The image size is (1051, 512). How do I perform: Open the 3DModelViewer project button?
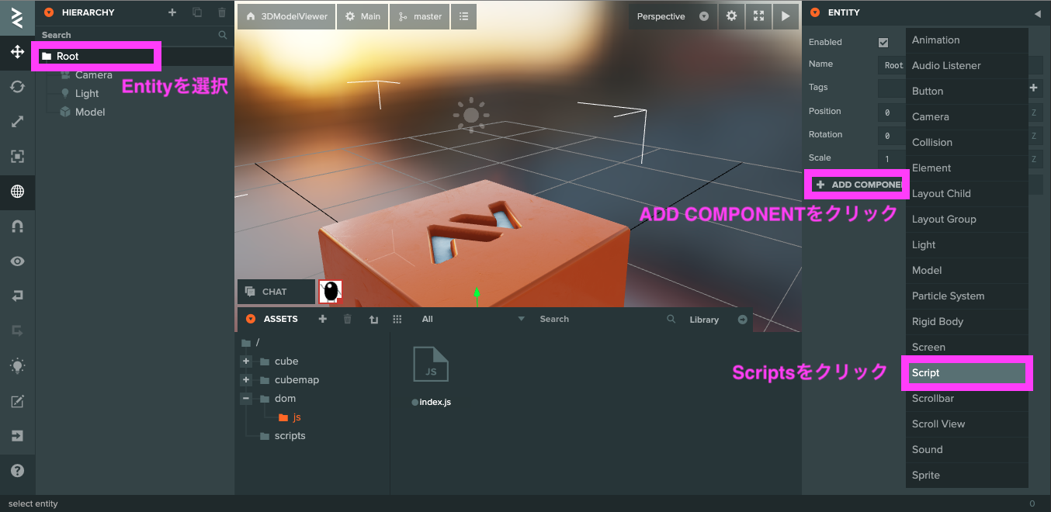click(286, 16)
